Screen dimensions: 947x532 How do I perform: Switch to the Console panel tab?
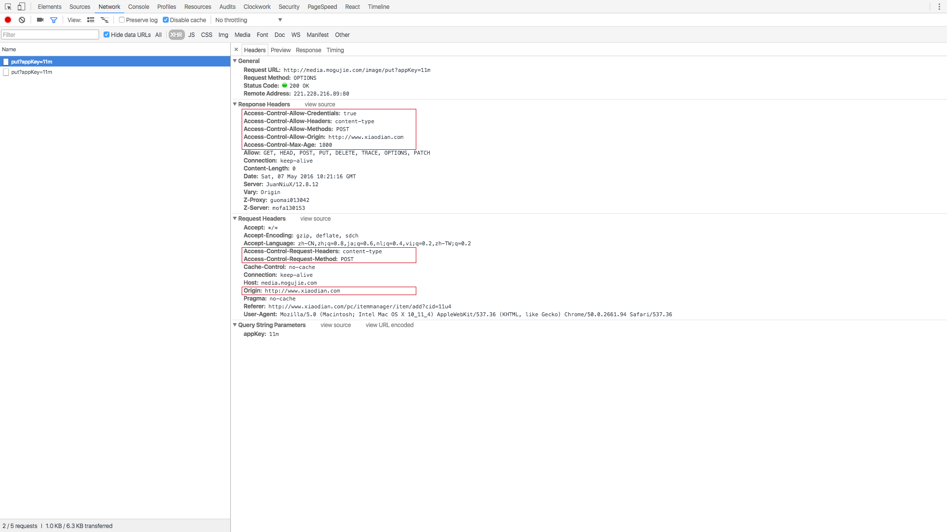point(138,7)
